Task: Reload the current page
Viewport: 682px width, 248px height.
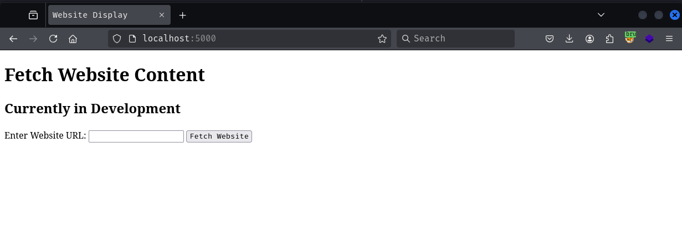Action: coord(53,39)
